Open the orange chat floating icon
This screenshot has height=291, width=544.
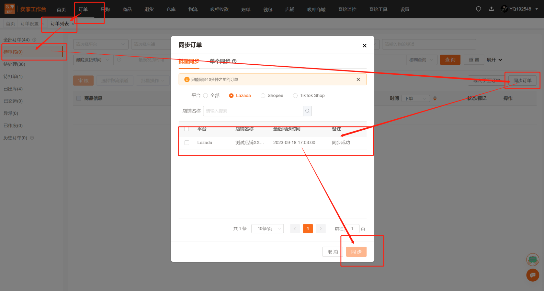[533, 275]
